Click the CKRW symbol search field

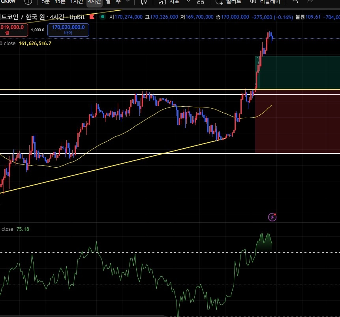pos(8,2)
